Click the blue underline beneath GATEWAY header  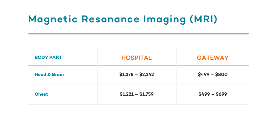[213, 65]
